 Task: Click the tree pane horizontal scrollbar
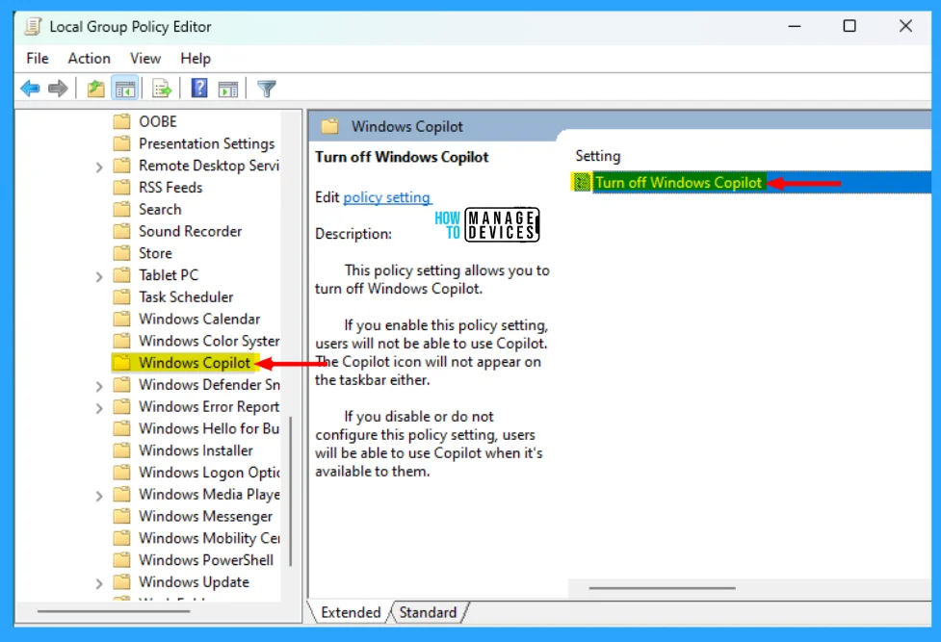pos(114,611)
